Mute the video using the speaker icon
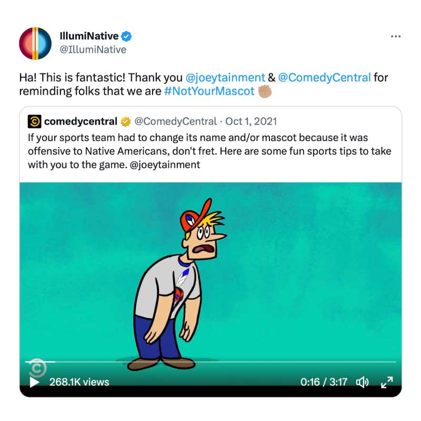Image resolution: width=421 pixels, height=421 pixels. click(x=362, y=382)
